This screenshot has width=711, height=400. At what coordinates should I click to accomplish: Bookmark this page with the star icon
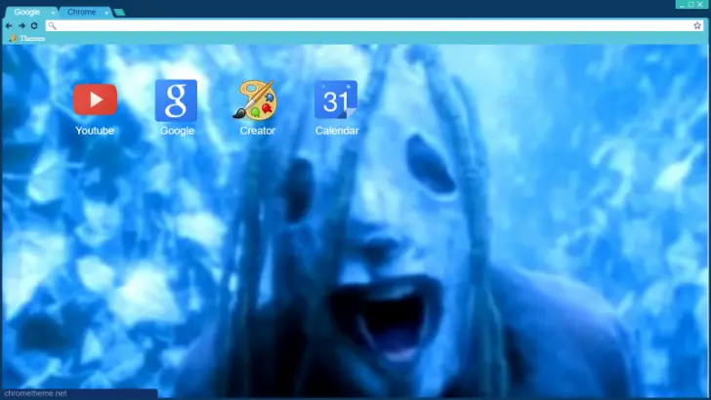699,25
